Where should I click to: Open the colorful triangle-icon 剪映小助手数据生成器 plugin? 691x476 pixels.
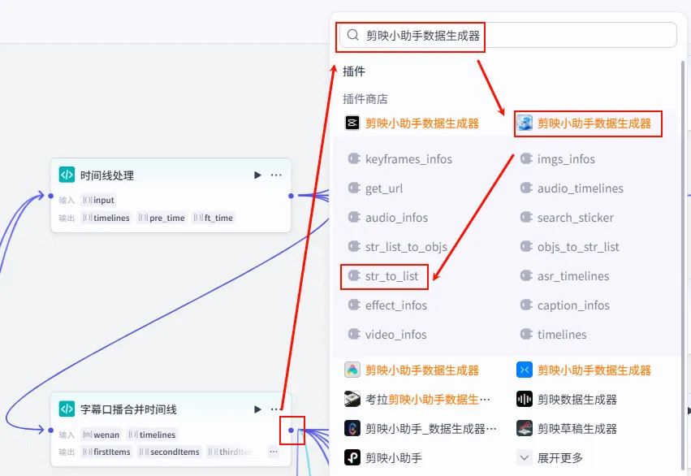click(x=412, y=370)
